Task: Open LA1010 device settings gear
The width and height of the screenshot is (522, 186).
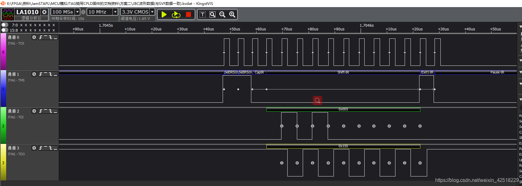Action: click(x=44, y=12)
